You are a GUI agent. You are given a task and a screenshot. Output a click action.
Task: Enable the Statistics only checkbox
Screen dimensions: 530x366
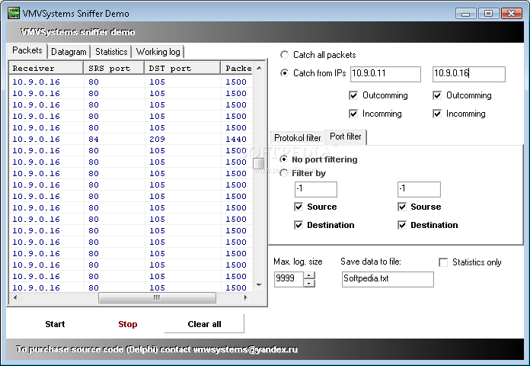(442, 262)
